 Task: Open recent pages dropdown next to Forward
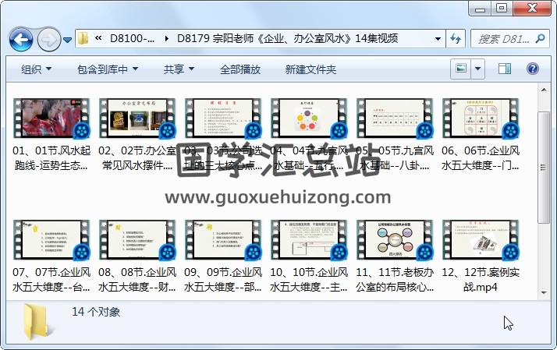click(68, 39)
